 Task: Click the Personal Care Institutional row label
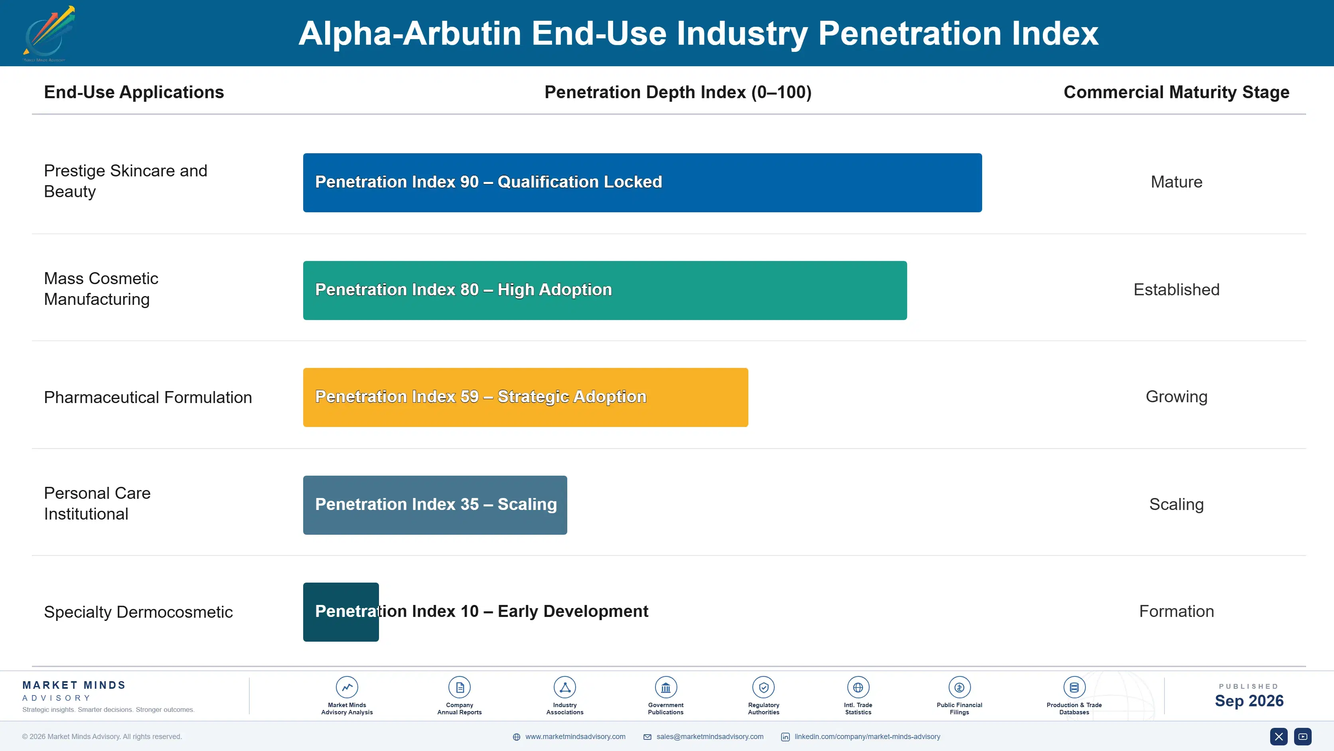(97, 504)
